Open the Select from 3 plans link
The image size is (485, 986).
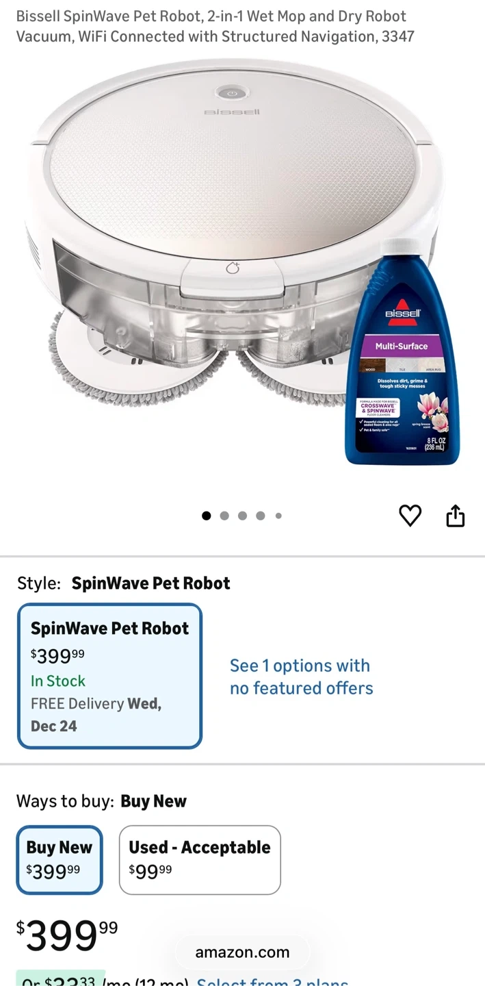pos(272,981)
